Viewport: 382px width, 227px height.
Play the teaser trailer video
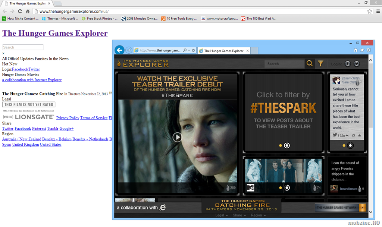177,137
